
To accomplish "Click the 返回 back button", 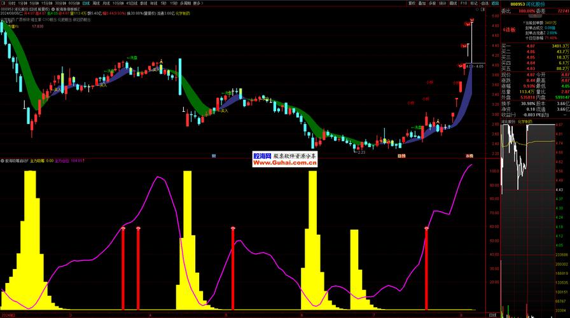I will [496, 3].
